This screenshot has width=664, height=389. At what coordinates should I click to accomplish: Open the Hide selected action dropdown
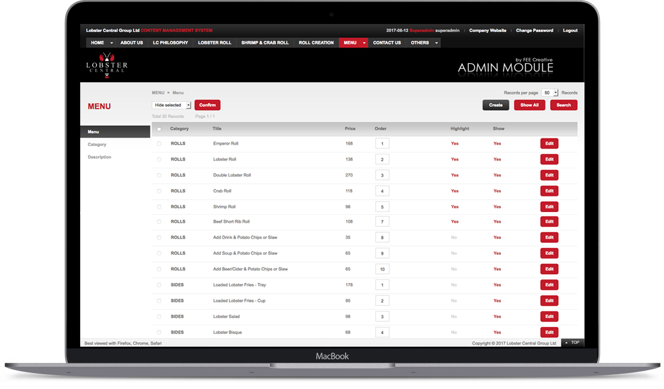(172, 105)
